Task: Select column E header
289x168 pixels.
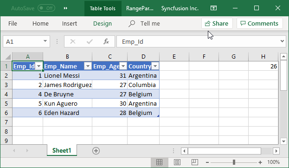Action: click(x=174, y=57)
